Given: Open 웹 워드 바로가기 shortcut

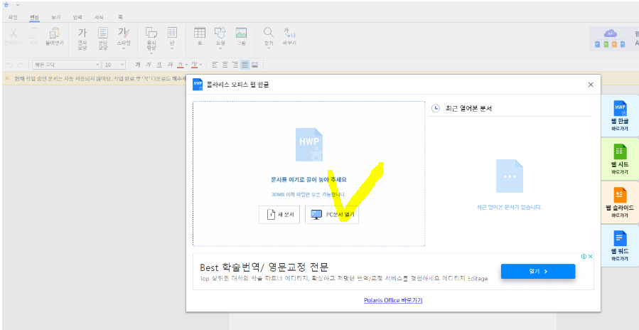Looking at the screenshot, I should [x=619, y=246].
